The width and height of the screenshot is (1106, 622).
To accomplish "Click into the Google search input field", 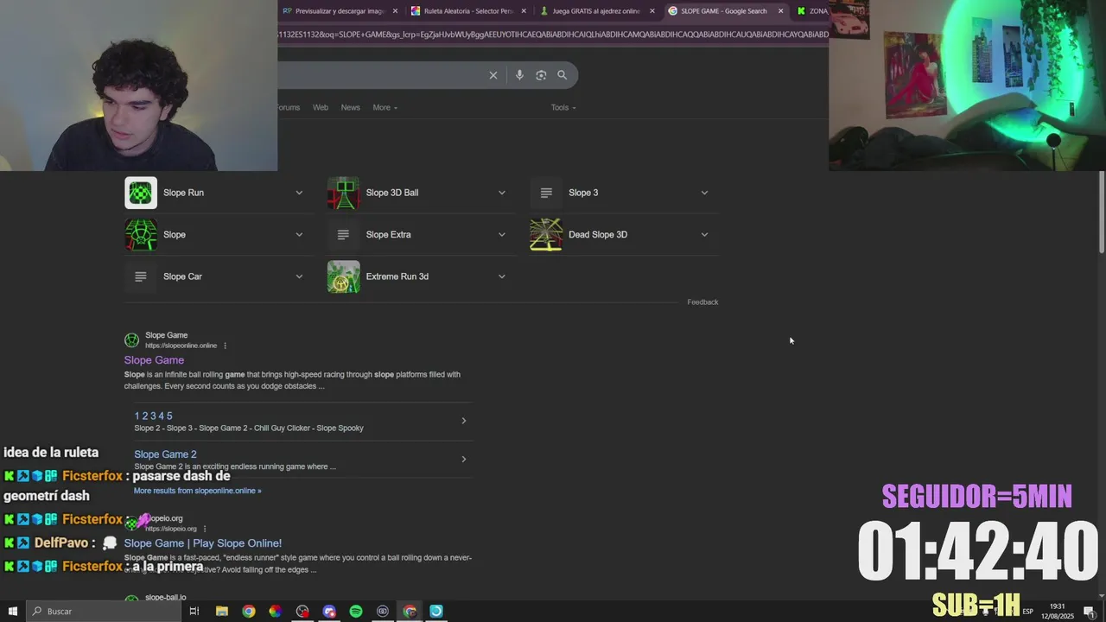I will [380, 75].
